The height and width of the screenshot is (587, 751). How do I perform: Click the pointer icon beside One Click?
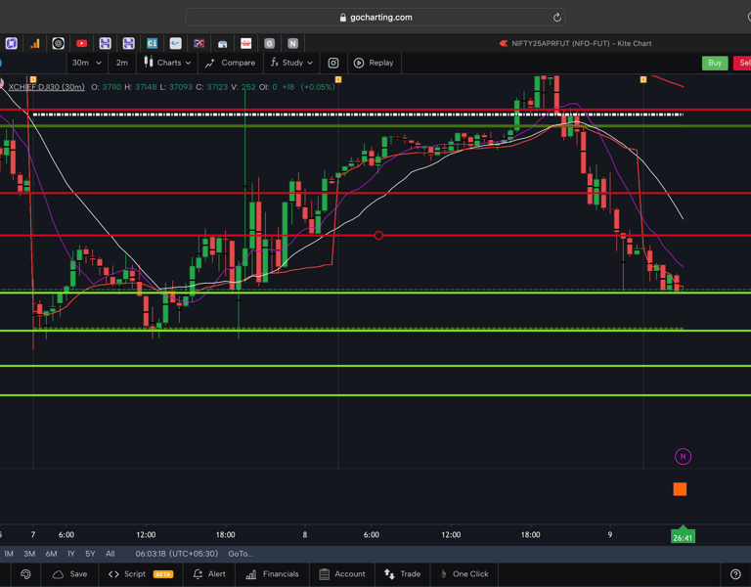pyautogui.click(x=444, y=574)
